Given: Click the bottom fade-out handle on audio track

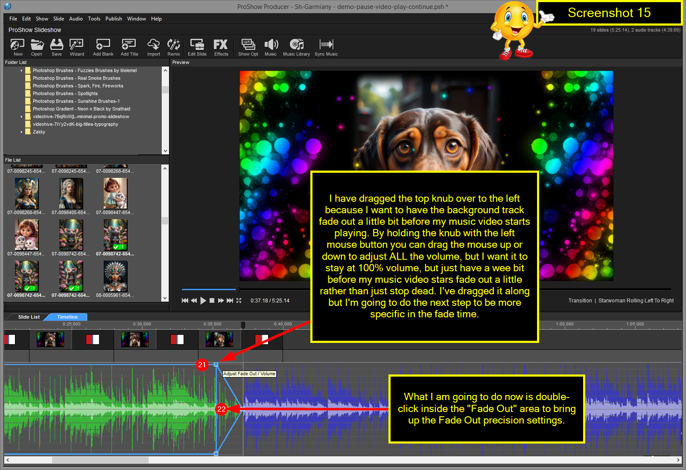Looking at the screenshot, I should pyautogui.click(x=216, y=453).
